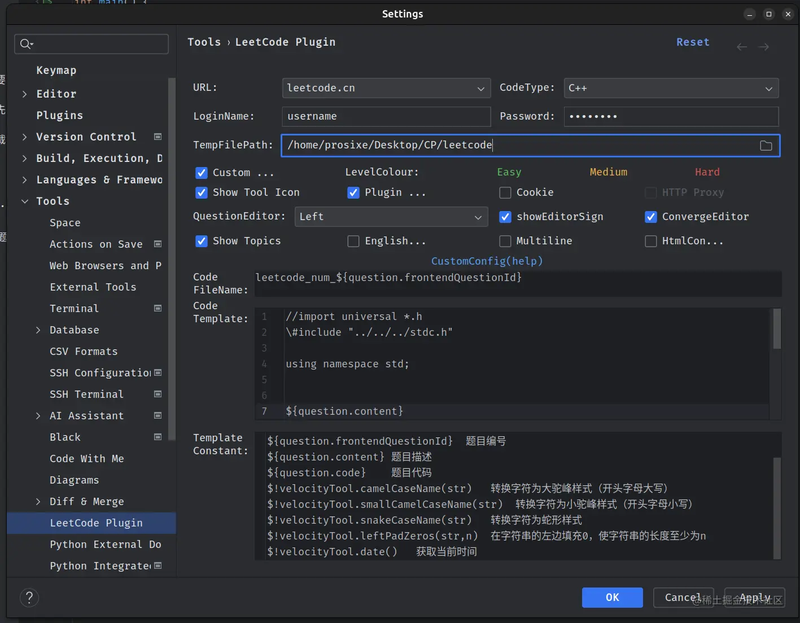Minimize the Settings window

coord(750,14)
